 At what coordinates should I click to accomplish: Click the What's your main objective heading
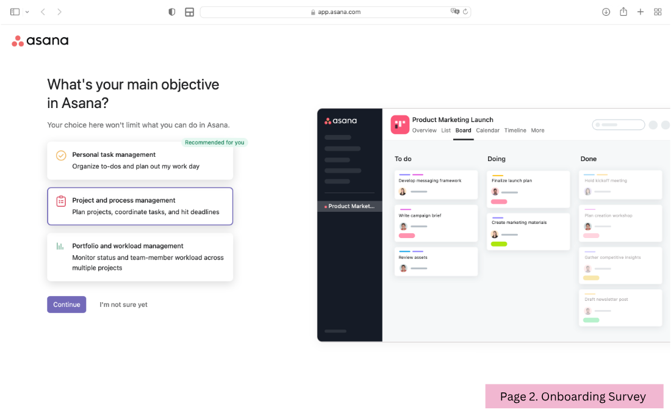133,93
